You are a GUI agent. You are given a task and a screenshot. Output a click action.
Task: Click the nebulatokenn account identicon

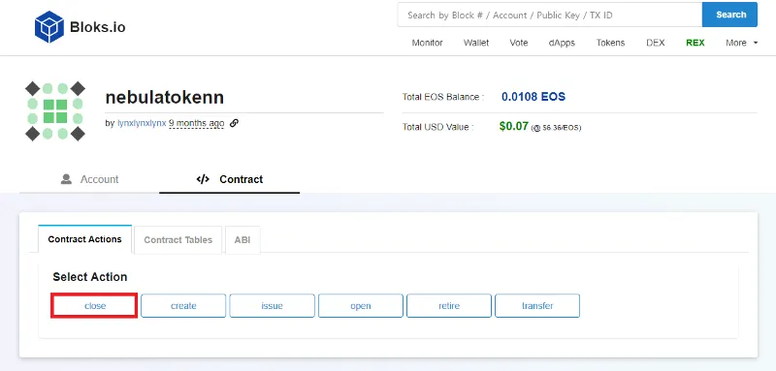55,111
